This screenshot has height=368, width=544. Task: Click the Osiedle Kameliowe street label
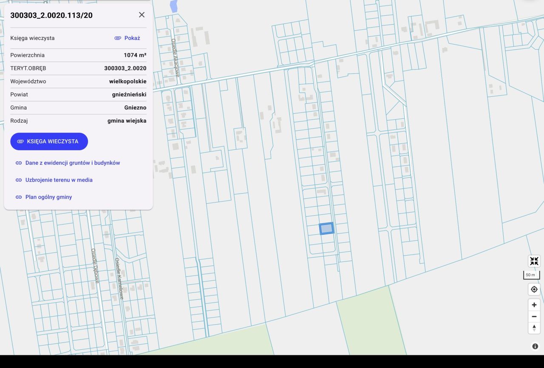tap(119, 278)
